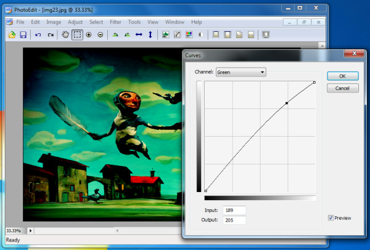Click the Open file folder icon
This screenshot has height=250, width=370.
pyautogui.click(x=12, y=35)
